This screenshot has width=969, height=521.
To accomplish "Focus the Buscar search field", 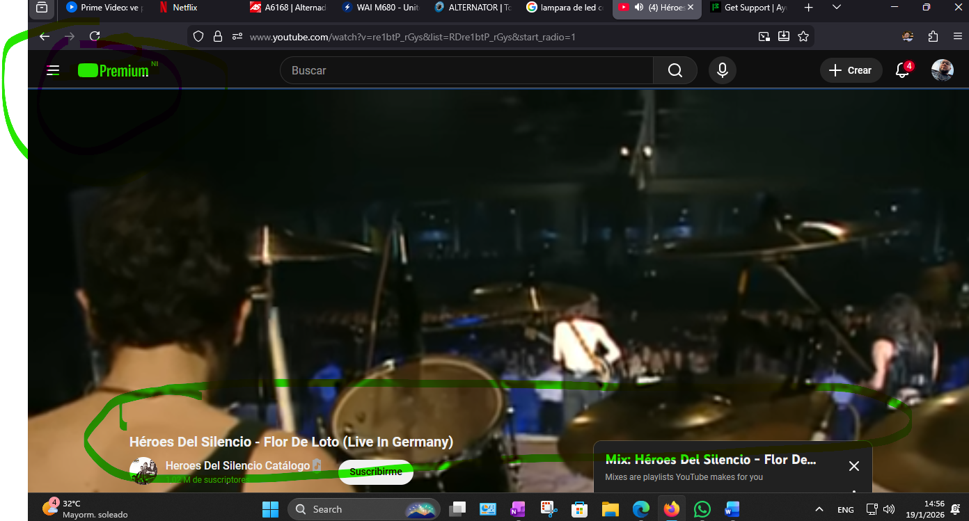I will [x=466, y=70].
